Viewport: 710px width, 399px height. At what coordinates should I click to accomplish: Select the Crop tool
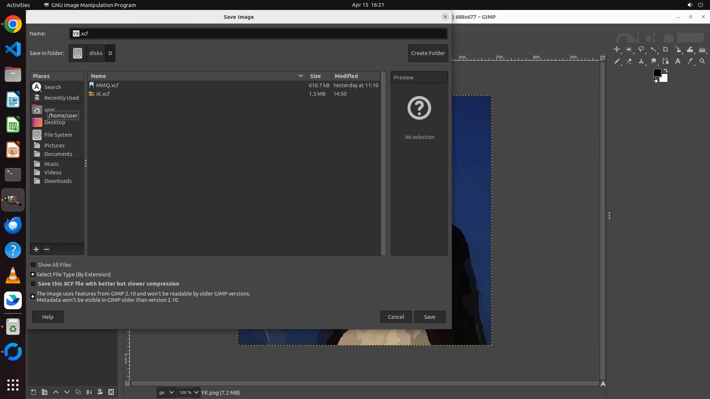tap(666, 50)
